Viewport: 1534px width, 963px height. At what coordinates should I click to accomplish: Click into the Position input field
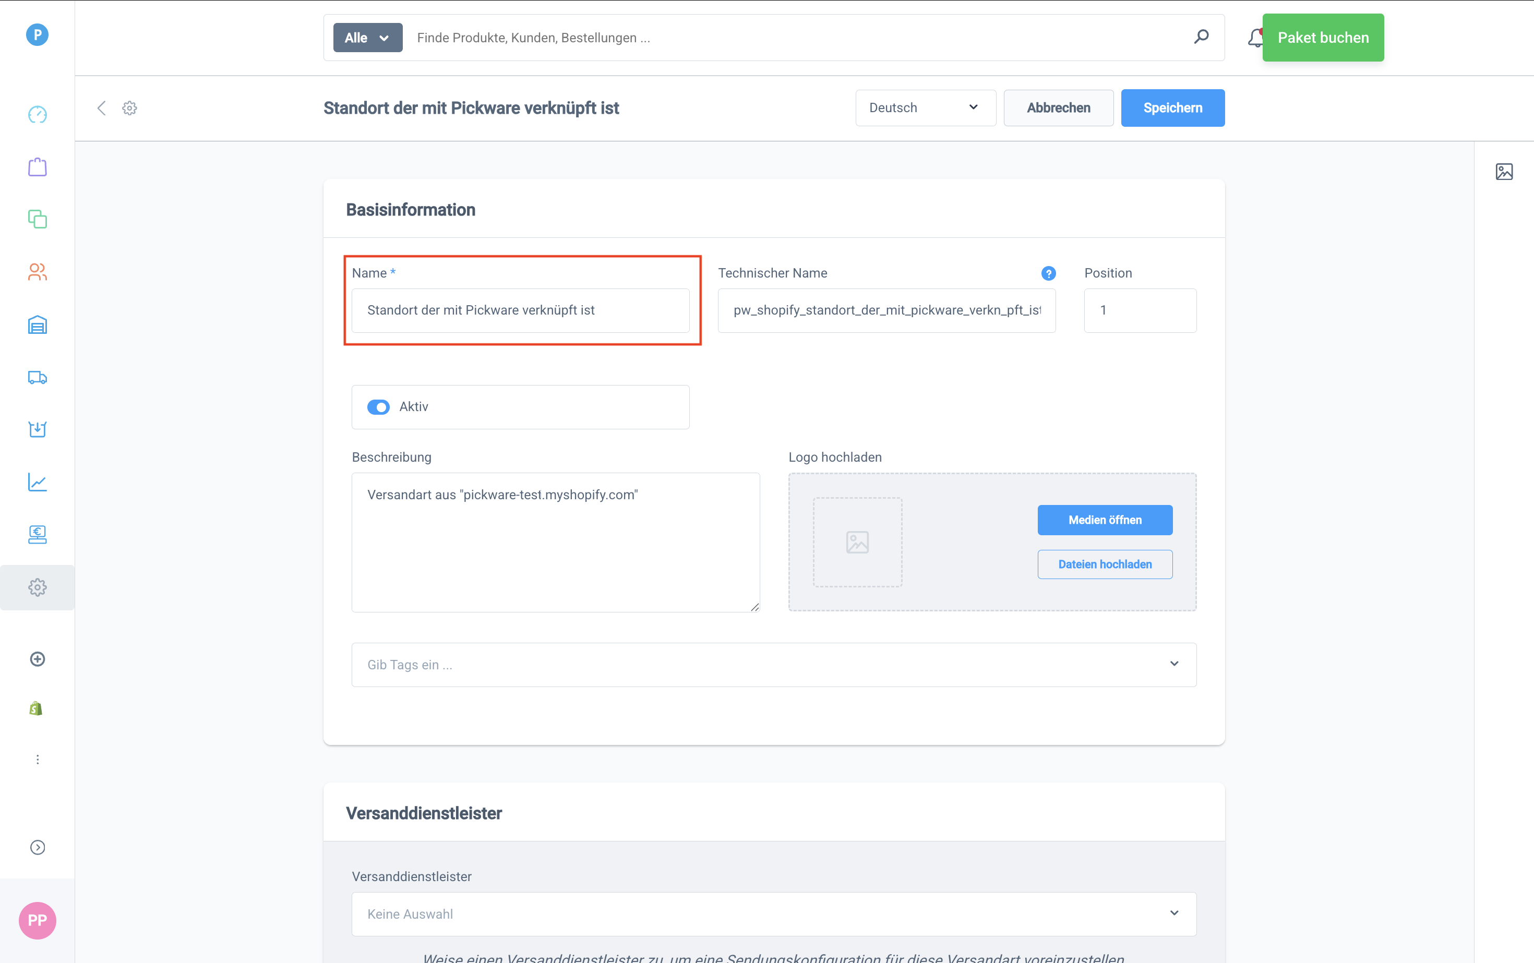pyautogui.click(x=1140, y=310)
